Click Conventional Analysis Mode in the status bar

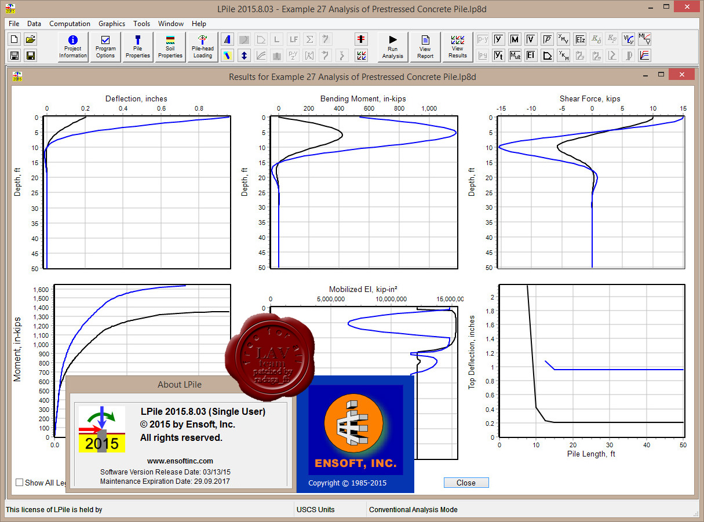click(413, 510)
